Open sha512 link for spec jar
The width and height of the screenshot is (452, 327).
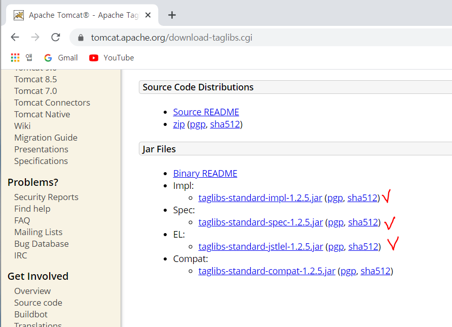363,222
